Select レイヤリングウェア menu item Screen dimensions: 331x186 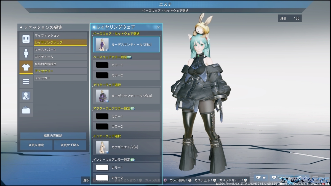click(60, 42)
